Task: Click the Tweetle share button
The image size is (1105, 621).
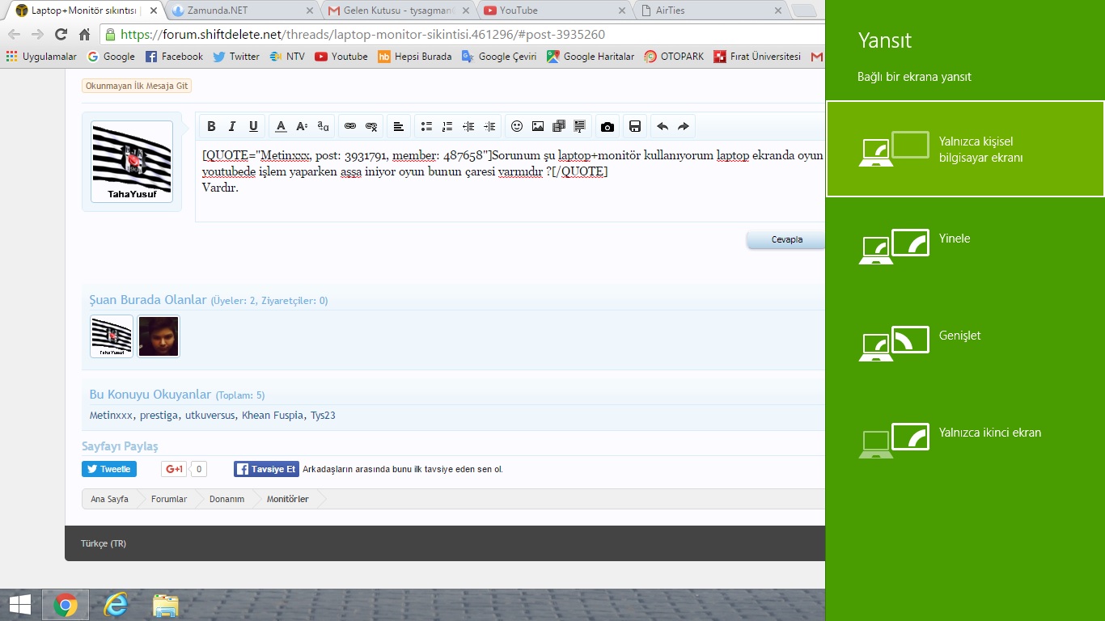Action: coord(109,469)
